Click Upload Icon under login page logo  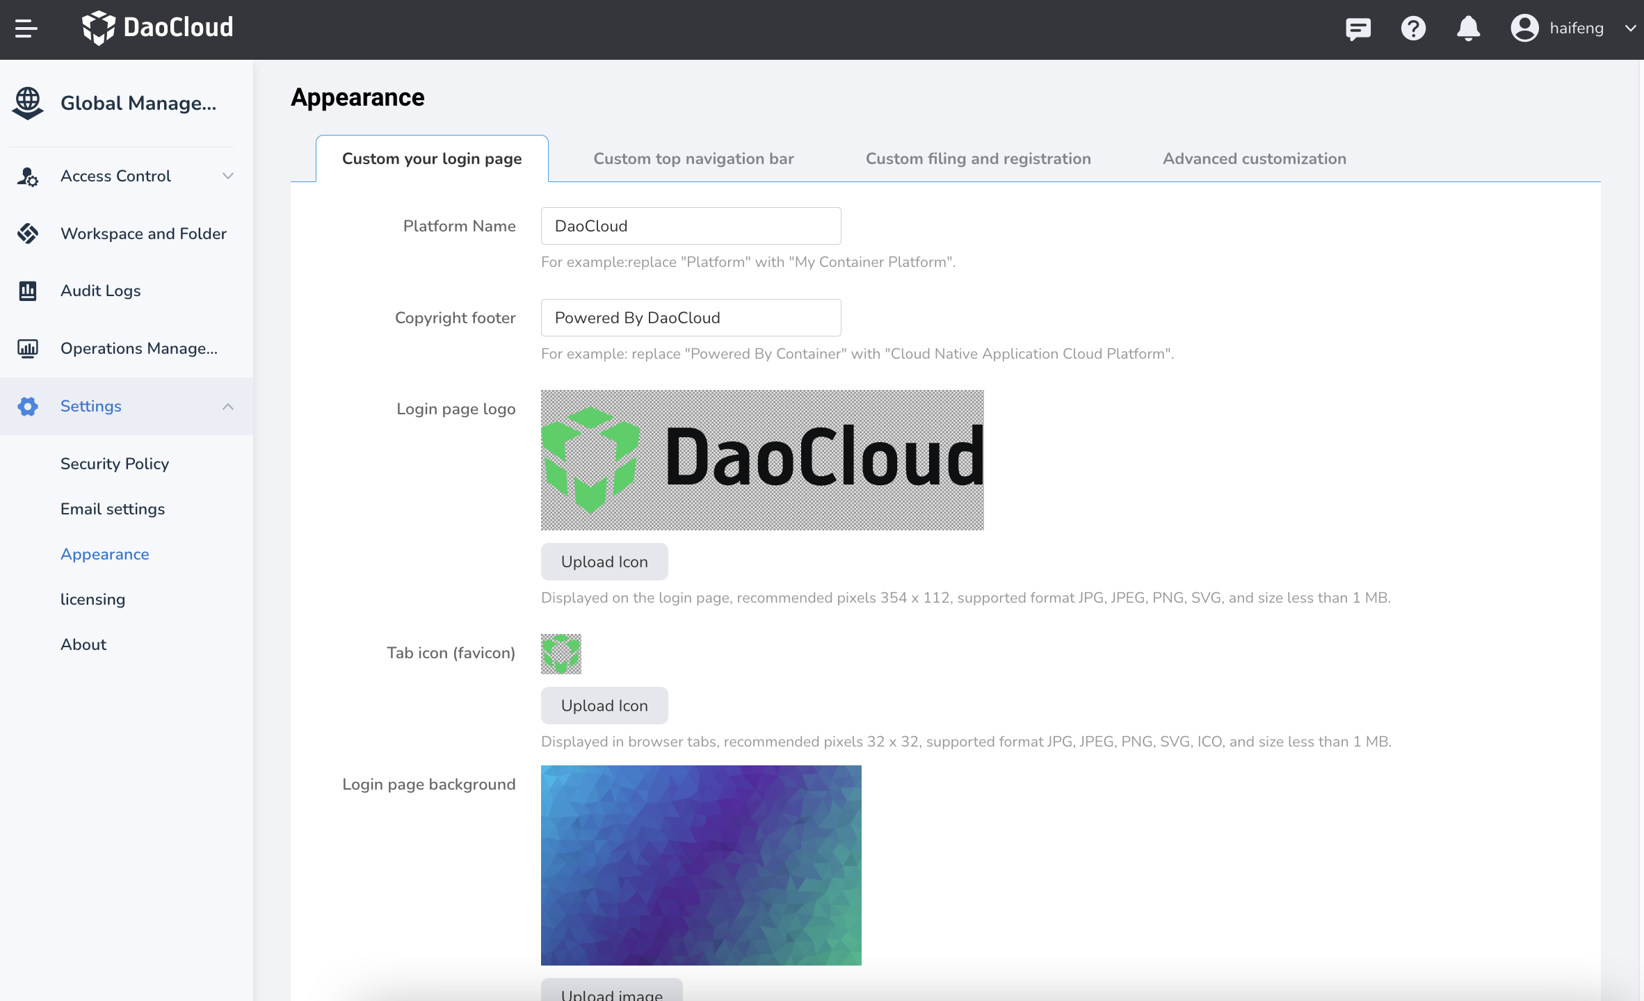(604, 562)
